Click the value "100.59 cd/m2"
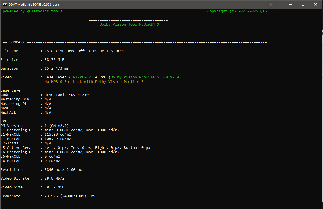Viewport: 323px width, 209px height. click(58, 139)
